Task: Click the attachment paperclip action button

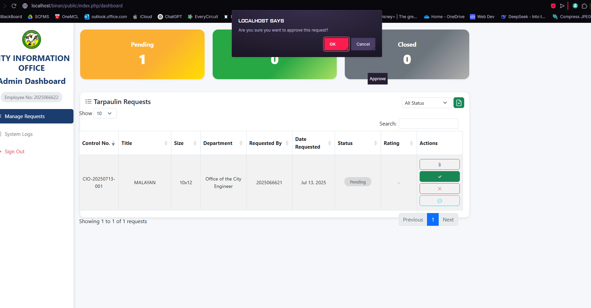Action: [439, 164]
